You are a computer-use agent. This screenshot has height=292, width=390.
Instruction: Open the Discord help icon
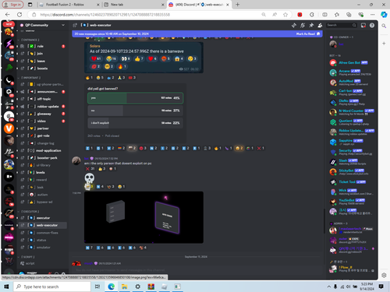(x=372, y=25)
